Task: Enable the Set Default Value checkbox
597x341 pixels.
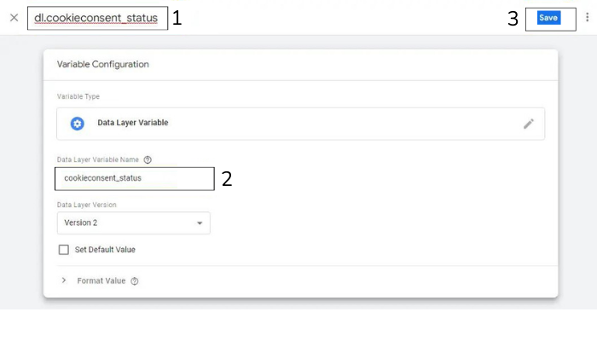Action: click(x=64, y=250)
